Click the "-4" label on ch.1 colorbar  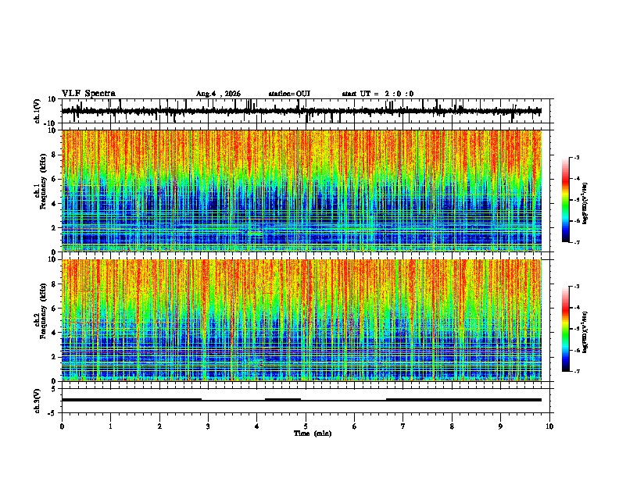point(577,179)
